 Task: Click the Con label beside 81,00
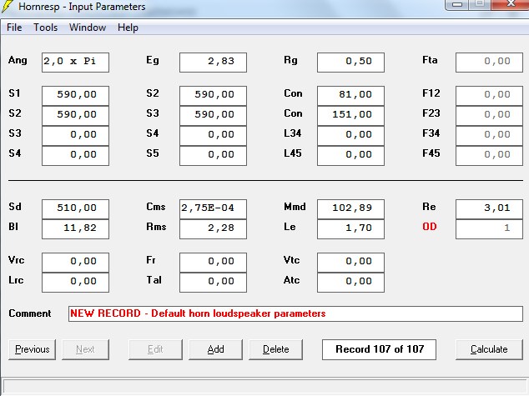[293, 93]
